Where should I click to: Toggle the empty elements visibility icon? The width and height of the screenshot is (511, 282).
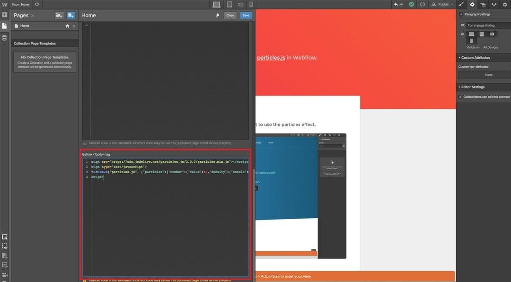5,265
